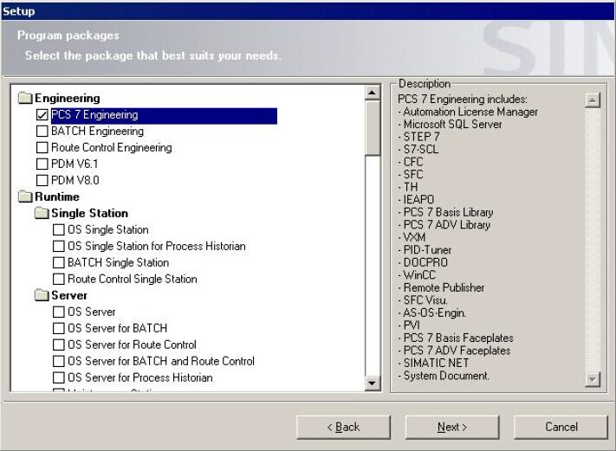Click 'PCS 7 ADV Faceplates' in Description
The image size is (616, 451).
(x=457, y=351)
